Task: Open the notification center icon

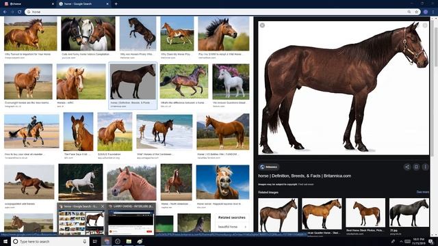Action: click(431, 241)
